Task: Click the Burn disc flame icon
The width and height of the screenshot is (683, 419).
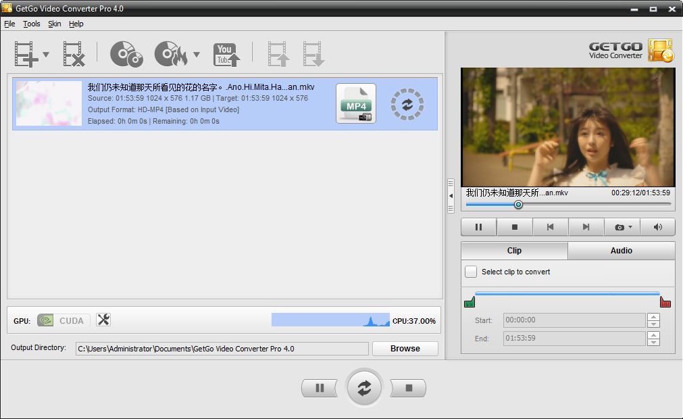Action: [x=170, y=54]
